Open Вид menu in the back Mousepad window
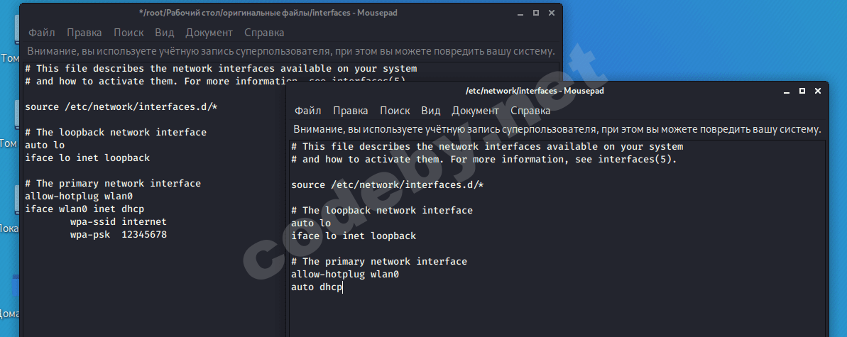847x337 pixels. coord(165,33)
